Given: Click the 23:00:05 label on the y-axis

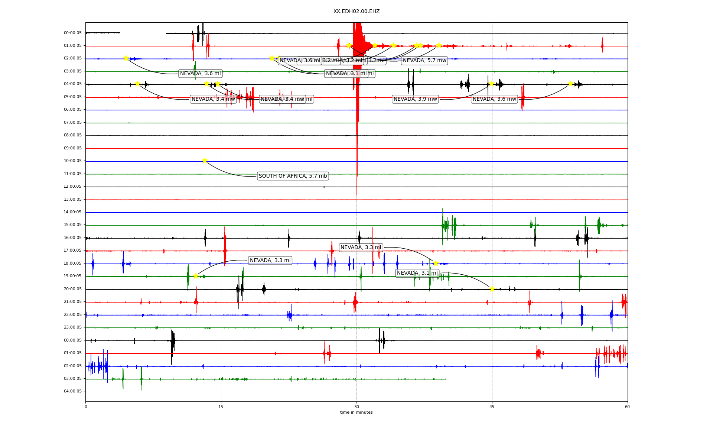Looking at the screenshot, I should coord(72,327).
